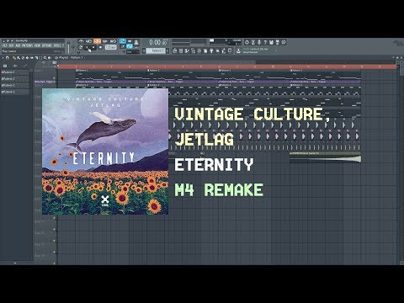Click previous-pattern arrow left of pattern selector
This screenshot has height=303, width=404.
144,50
